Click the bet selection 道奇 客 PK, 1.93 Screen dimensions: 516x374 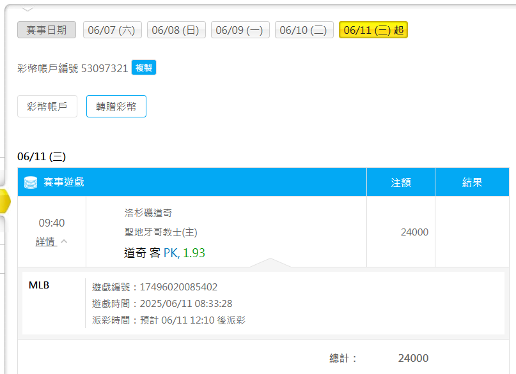click(164, 253)
